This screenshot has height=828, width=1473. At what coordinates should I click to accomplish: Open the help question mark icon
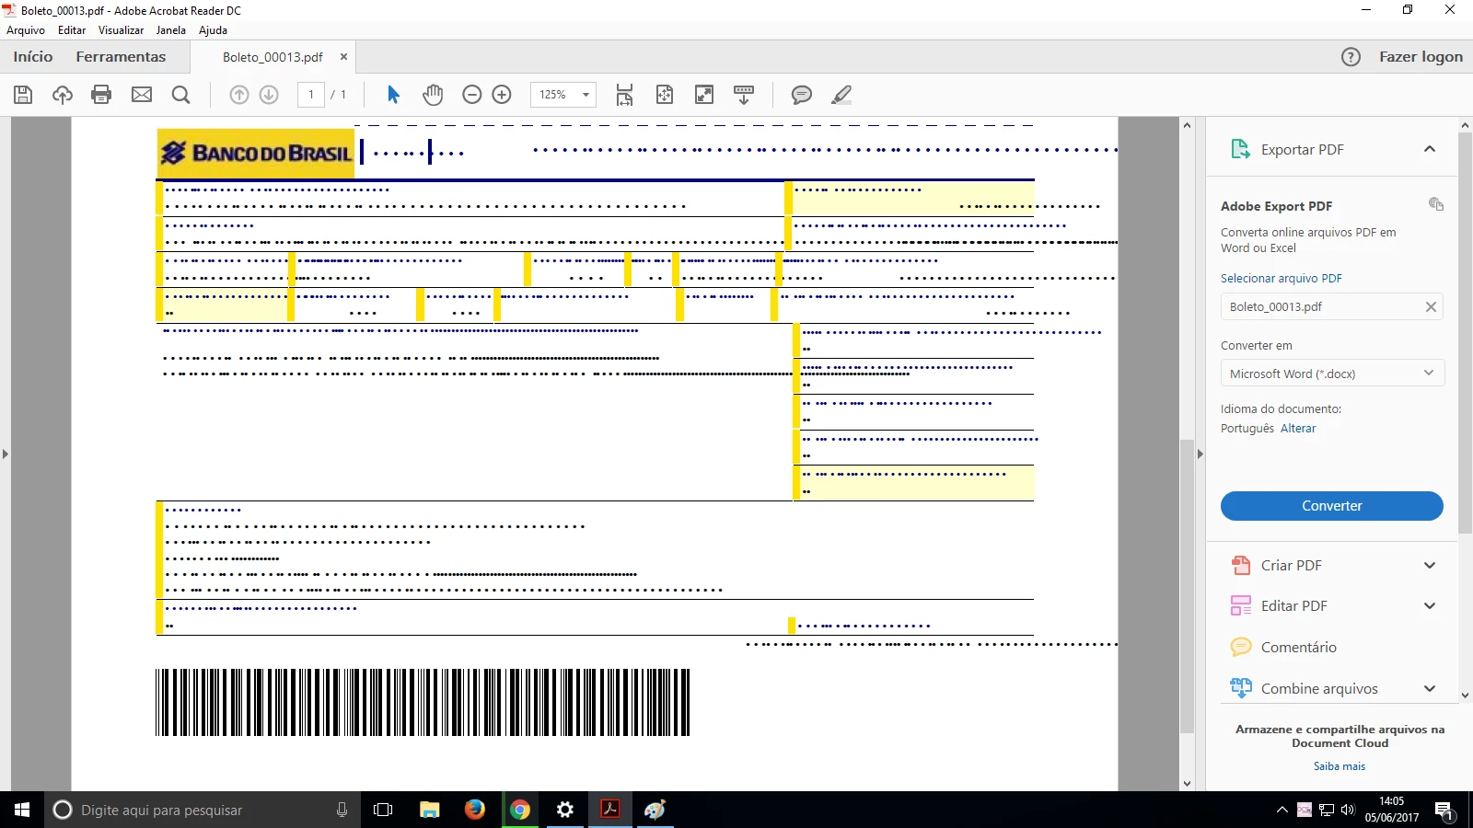(1351, 57)
